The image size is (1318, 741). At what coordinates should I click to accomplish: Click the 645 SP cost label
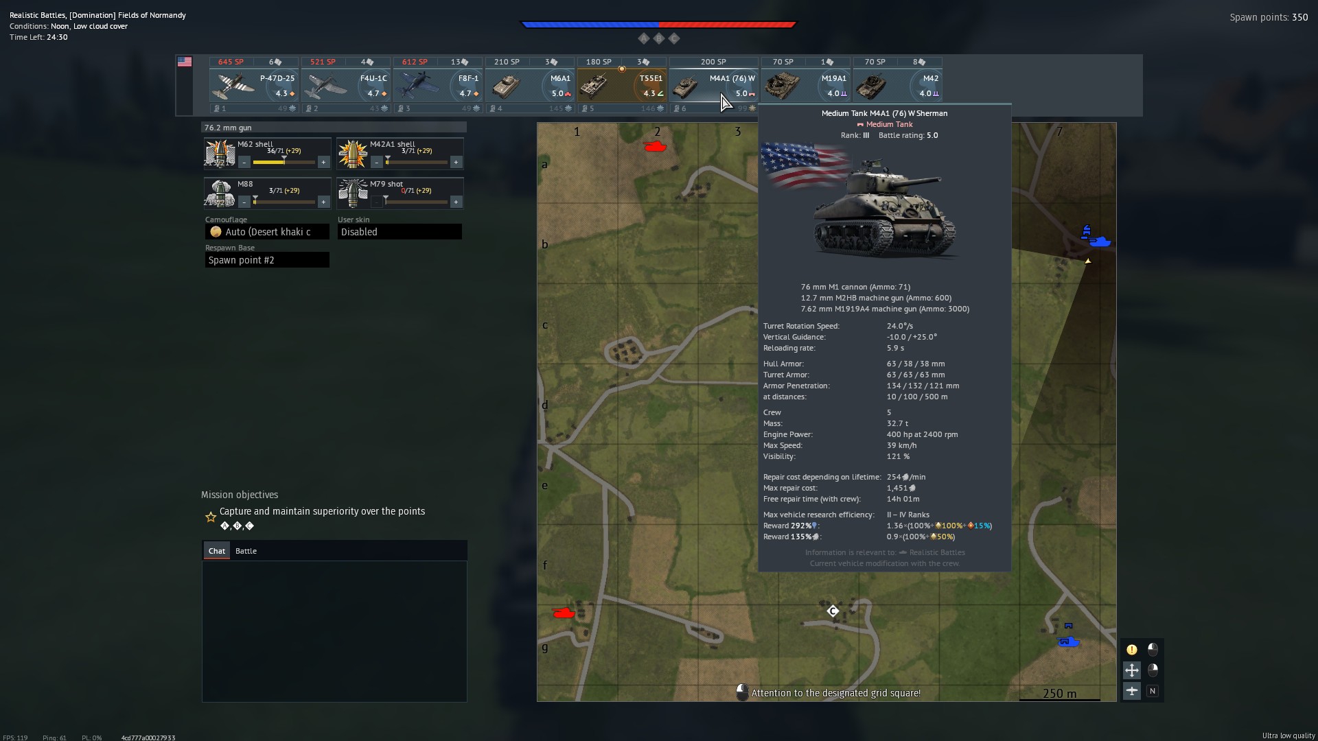[x=231, y=62]
